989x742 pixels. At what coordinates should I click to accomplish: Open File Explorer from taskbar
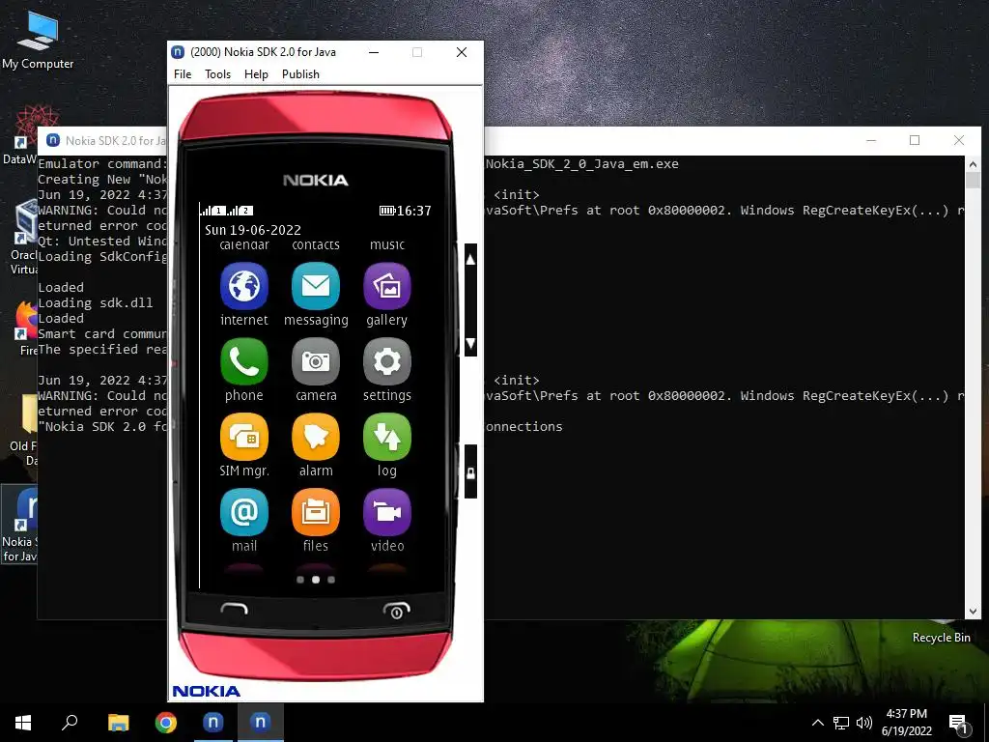pos(118,723)
